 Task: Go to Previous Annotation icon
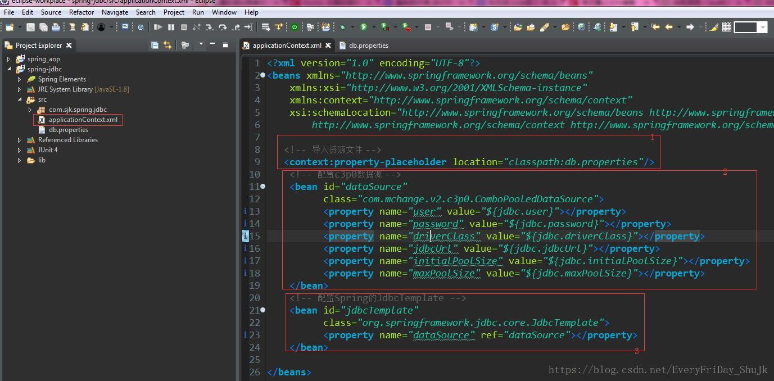click(634, 27)
